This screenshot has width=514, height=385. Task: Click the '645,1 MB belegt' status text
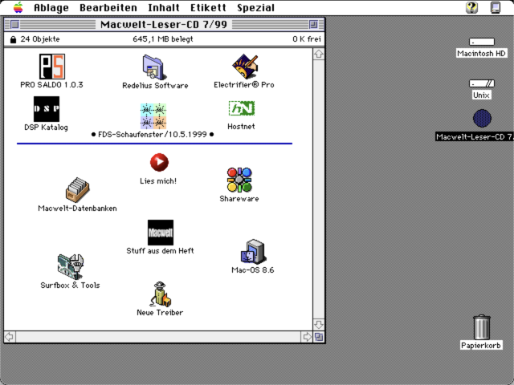point(163,39)
